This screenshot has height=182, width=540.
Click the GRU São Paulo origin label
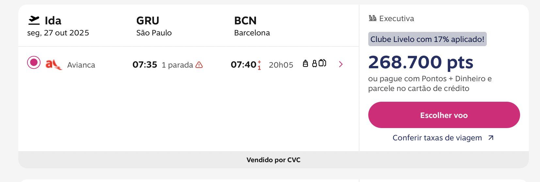154,26
